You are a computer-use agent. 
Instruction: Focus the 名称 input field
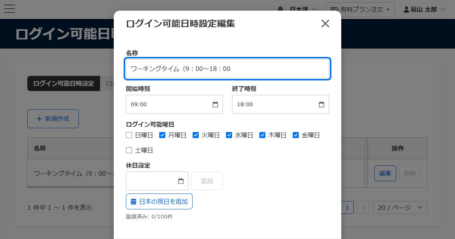pyautogui.click(x=227, y=69)
